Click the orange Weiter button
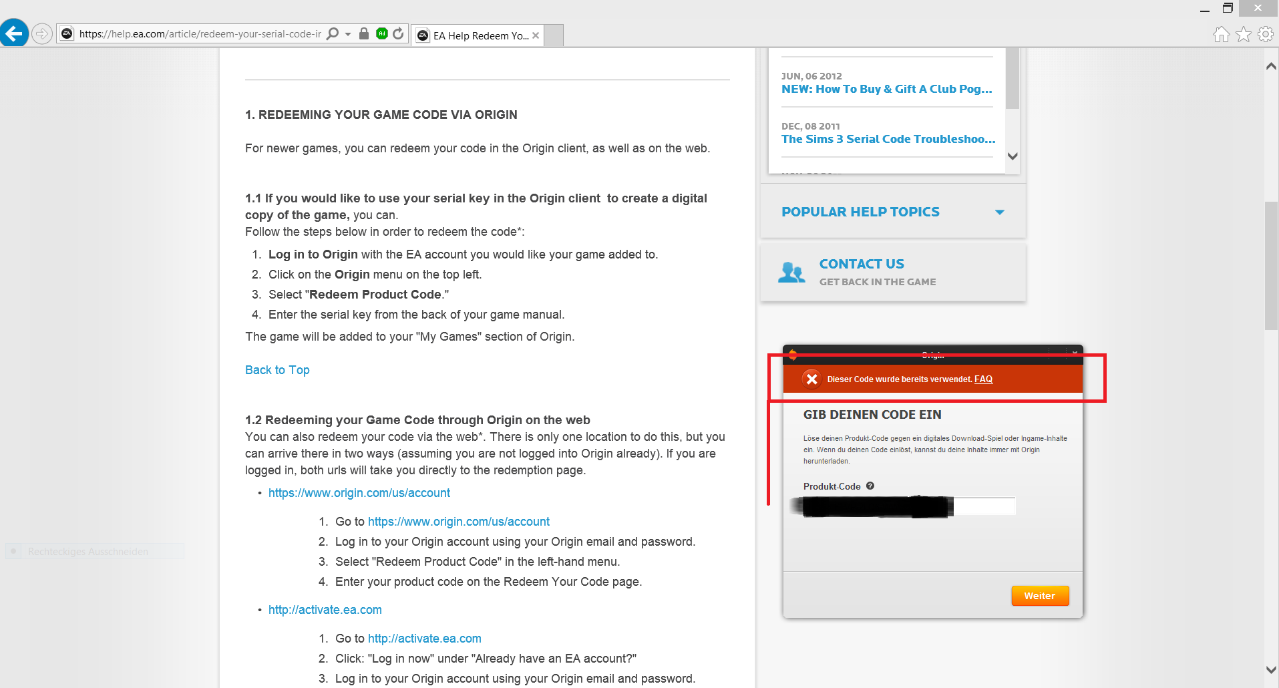This screenshot has height=688, width=1279. tap(1040, 596)
